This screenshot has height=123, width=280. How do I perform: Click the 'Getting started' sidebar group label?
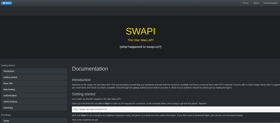coord(8,66)
